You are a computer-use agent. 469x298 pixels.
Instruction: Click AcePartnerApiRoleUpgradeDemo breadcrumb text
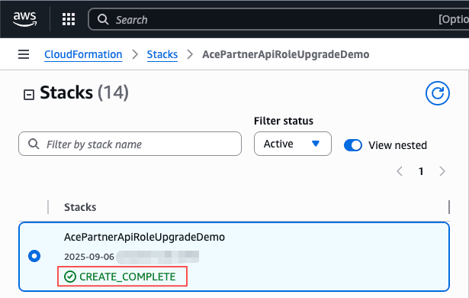click(x=286, y=54)
